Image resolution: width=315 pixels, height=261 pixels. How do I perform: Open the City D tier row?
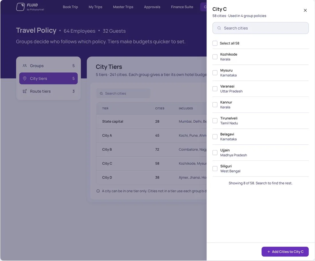(151, 177)
